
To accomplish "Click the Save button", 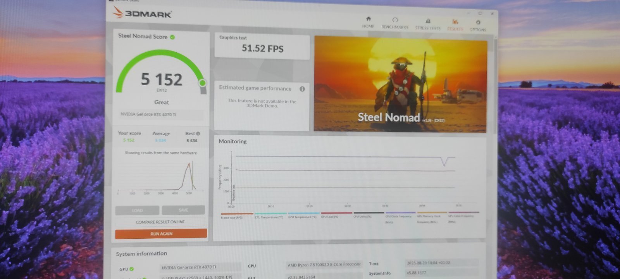I will tap(183, 210).
